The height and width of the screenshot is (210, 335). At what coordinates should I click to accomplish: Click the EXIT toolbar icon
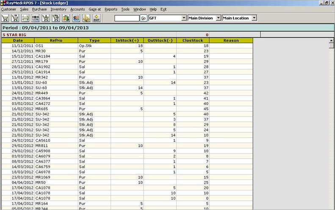(97, 18)
